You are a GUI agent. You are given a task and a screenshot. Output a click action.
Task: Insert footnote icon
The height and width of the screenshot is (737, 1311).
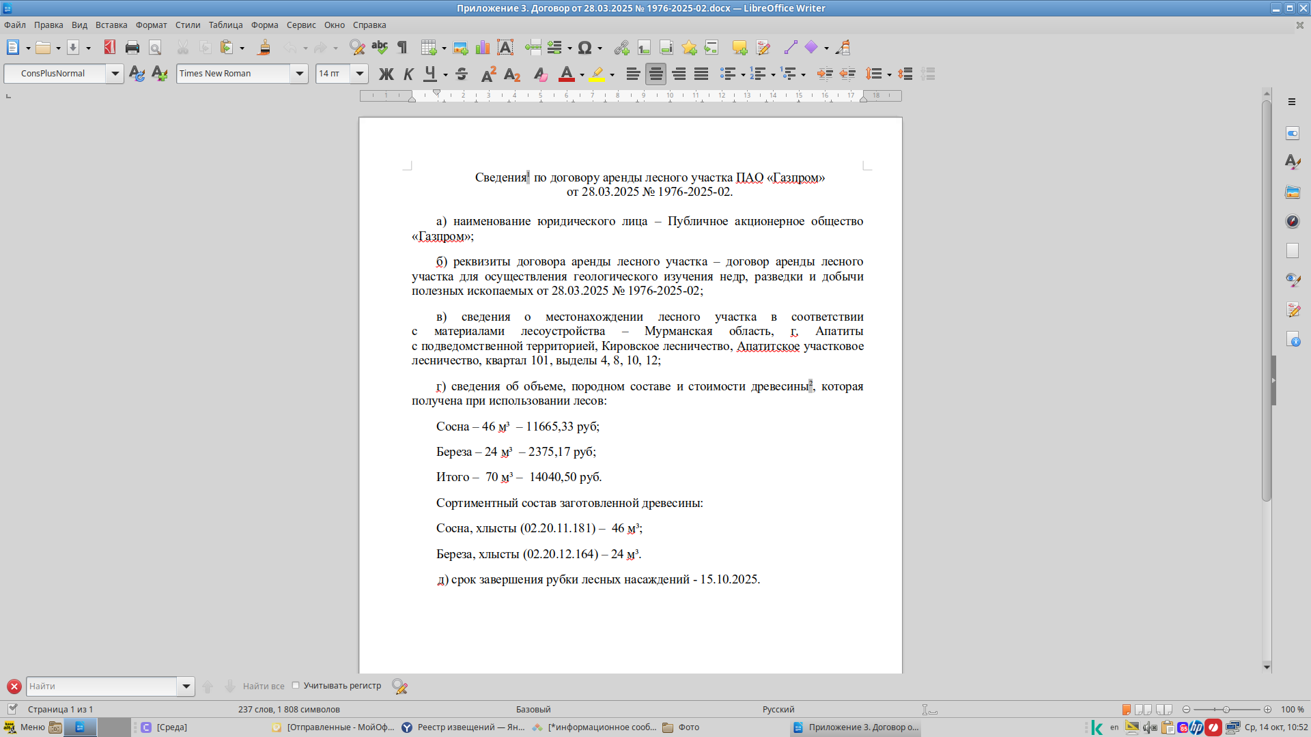644,47
